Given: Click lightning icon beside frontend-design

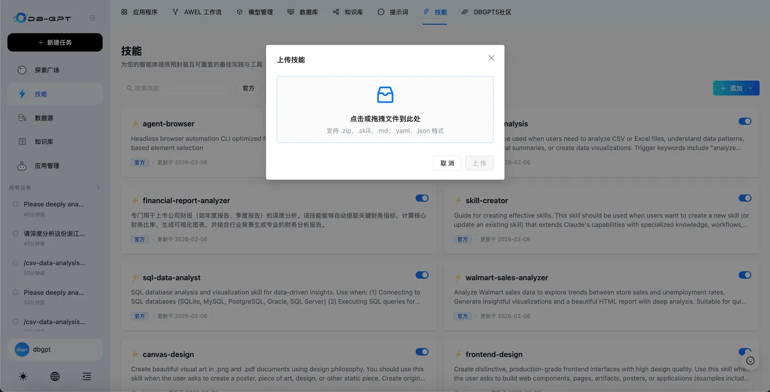Looking at the screenshot, I should (x=458, y=355).
